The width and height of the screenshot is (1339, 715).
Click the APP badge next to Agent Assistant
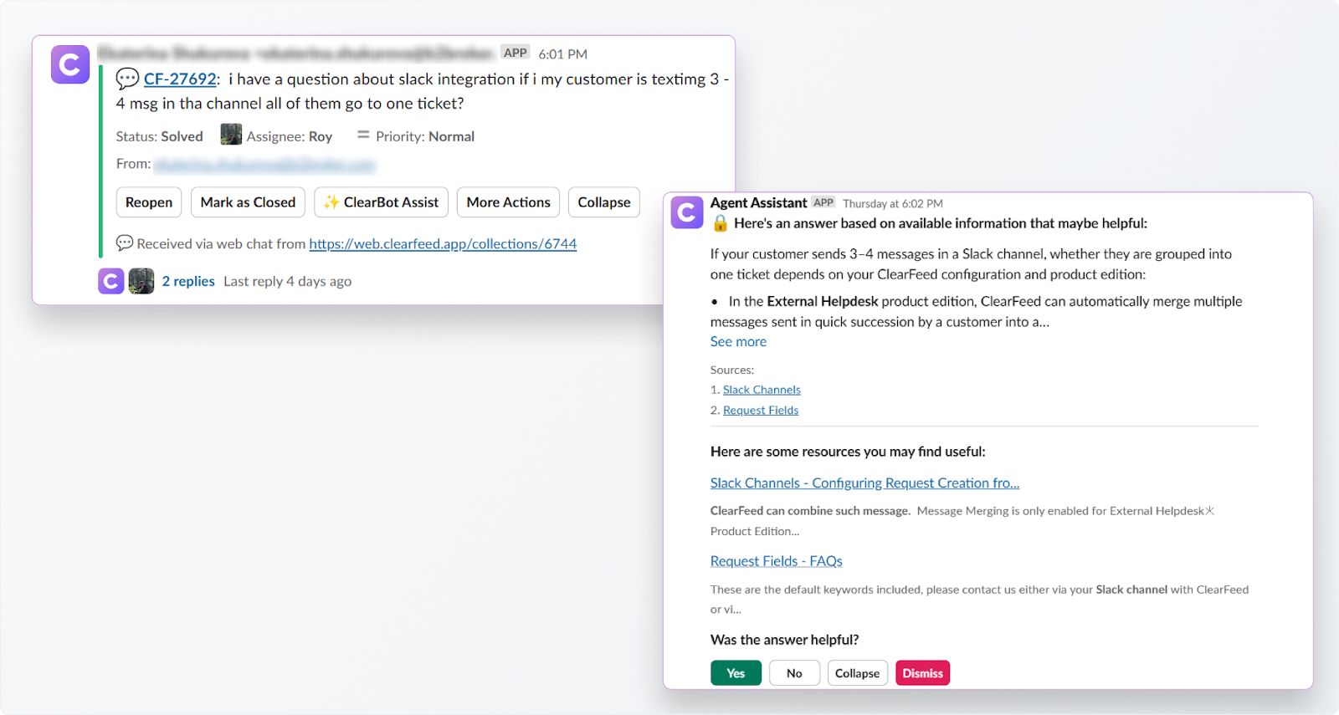[x=823, y=202]
